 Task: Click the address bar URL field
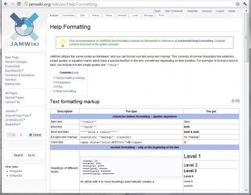coord(130,4)
